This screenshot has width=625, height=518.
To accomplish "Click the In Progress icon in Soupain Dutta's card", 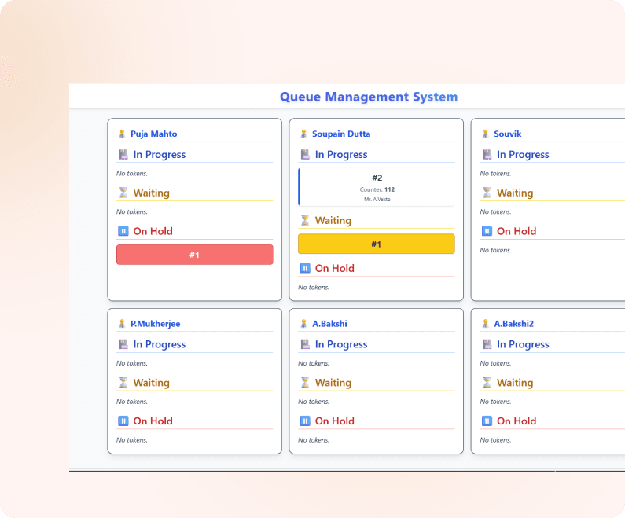I will [305, 155].
